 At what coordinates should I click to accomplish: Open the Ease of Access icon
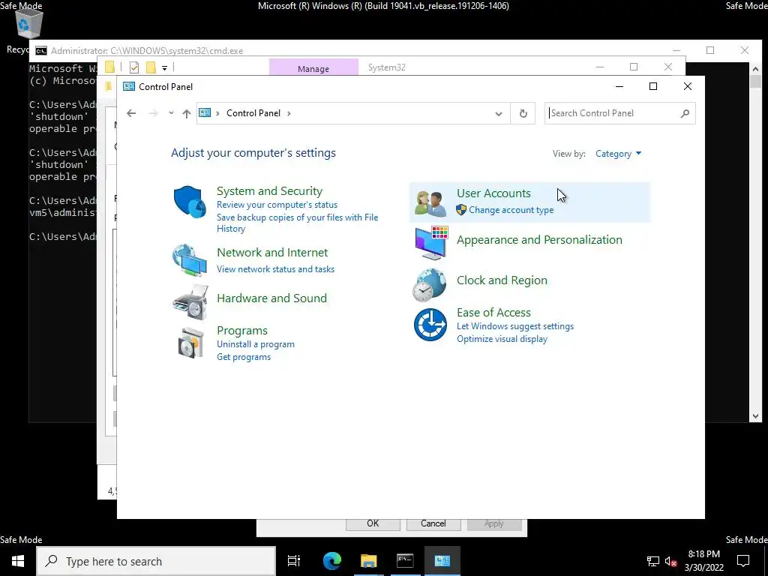[x=430, y=324]
